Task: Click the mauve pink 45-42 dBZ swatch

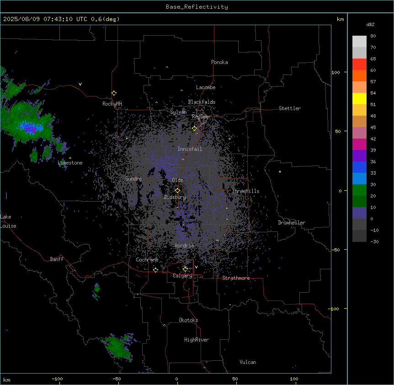Action: [x=359, y=133]
